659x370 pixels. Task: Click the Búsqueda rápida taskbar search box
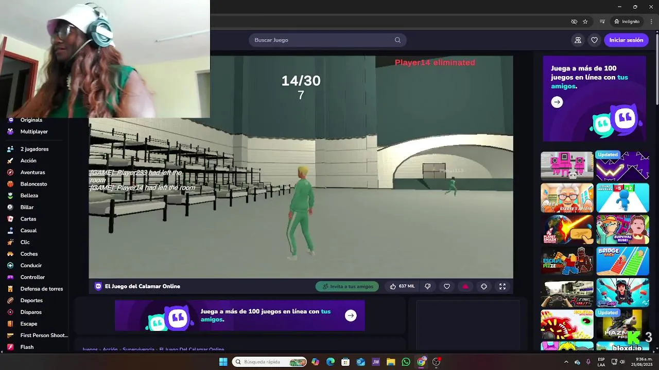[269, 362]
